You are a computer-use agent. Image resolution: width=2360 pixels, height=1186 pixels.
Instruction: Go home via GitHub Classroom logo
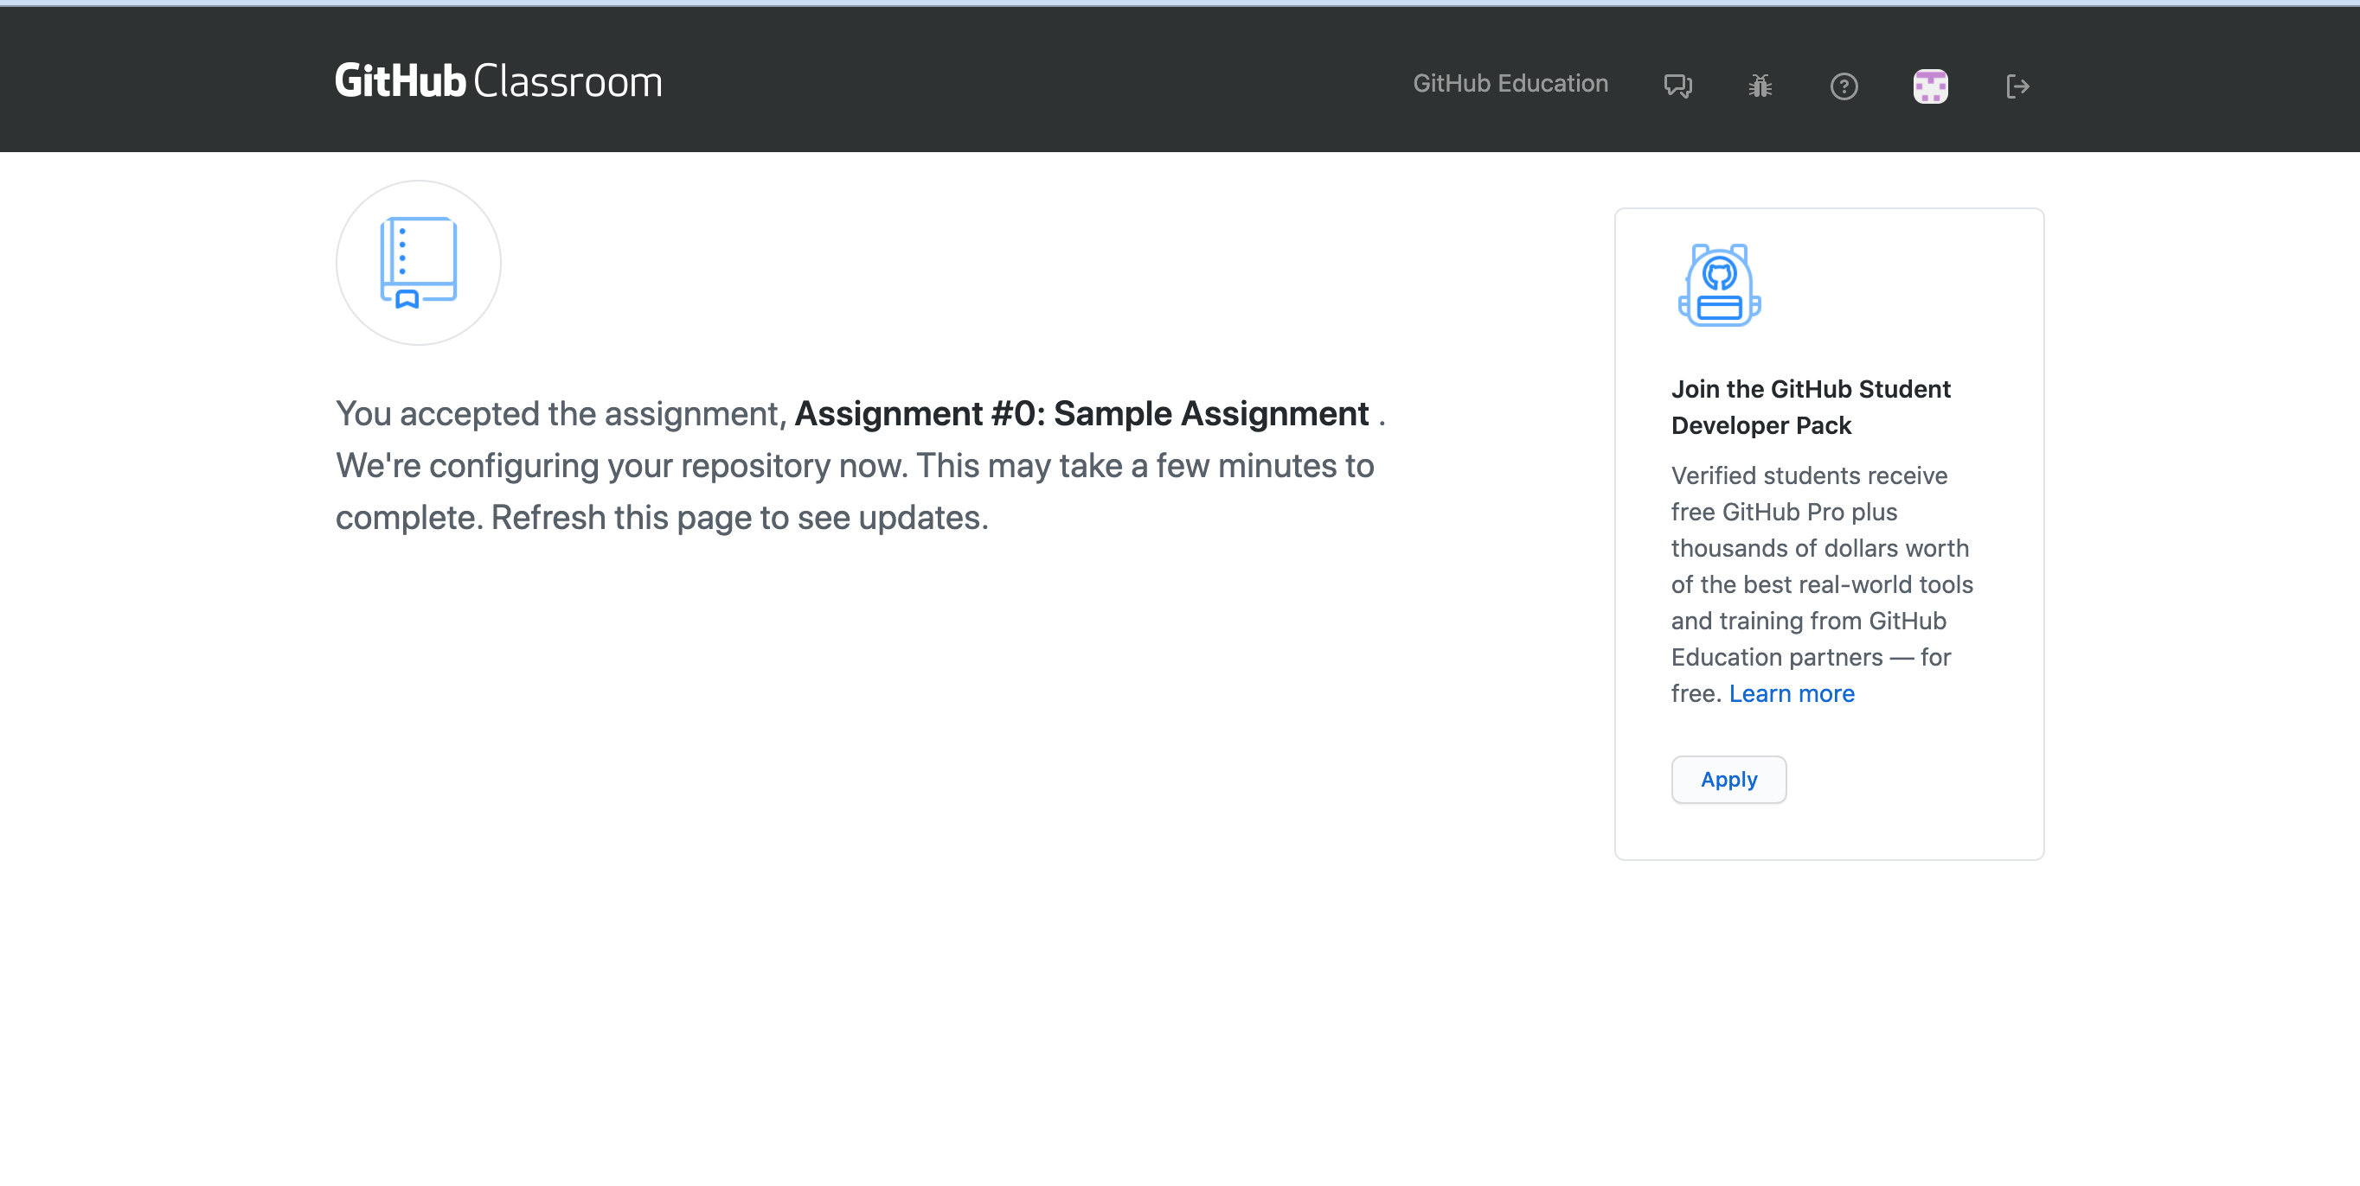[x=497, y=81]
